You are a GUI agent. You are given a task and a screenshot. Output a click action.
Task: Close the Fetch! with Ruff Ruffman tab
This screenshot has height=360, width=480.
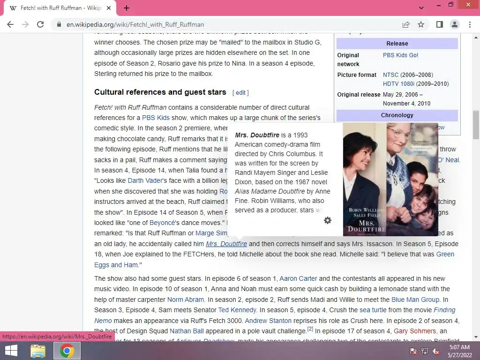pyautogui.click(x=109, y=8)
